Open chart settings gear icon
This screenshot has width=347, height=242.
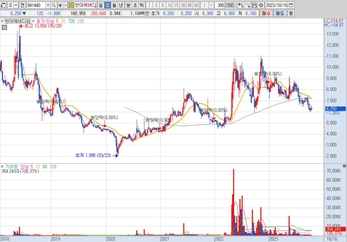click(261, 5)
